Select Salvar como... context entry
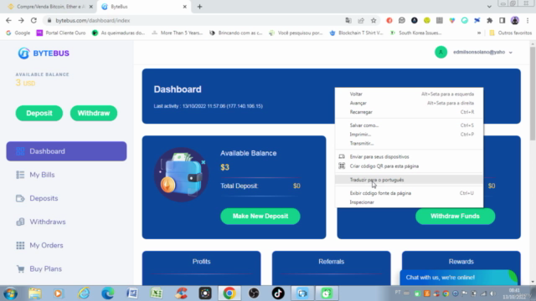 tap(410, 125)
